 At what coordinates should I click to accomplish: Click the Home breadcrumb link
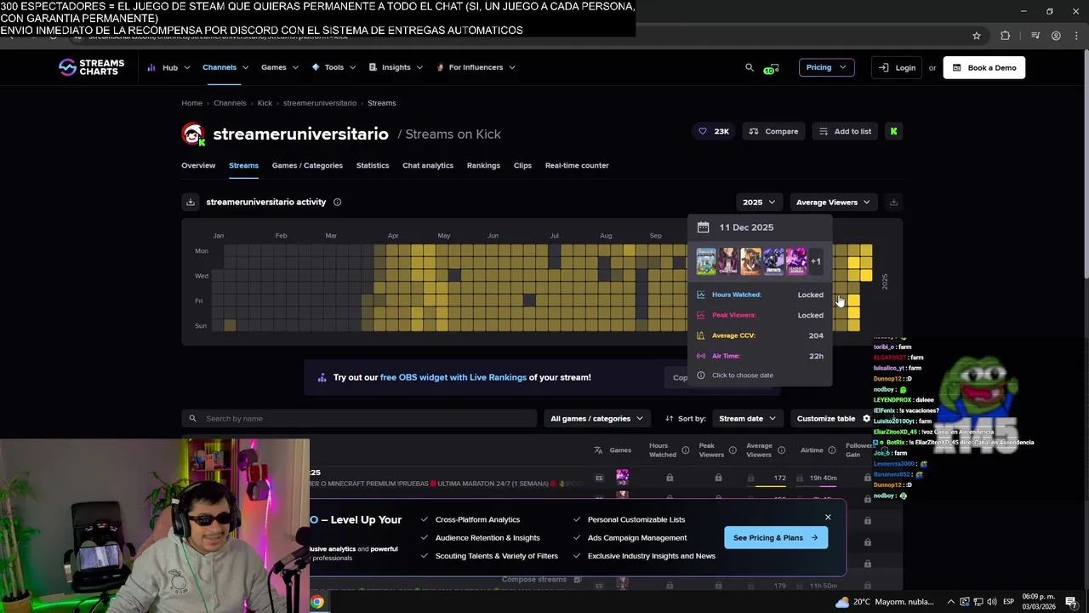[x=191, y=103]
